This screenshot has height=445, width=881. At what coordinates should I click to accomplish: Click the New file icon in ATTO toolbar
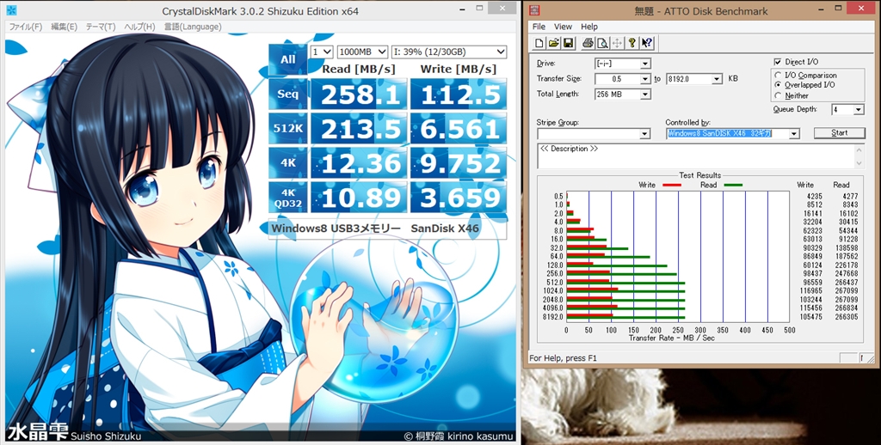[539, 43]
